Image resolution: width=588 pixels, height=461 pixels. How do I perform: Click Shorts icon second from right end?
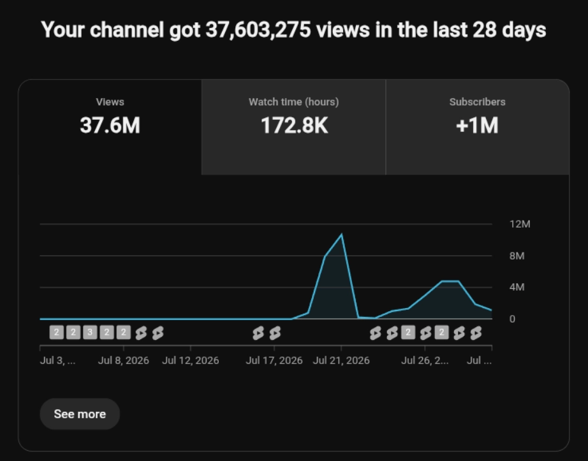(x=459, y=333)
